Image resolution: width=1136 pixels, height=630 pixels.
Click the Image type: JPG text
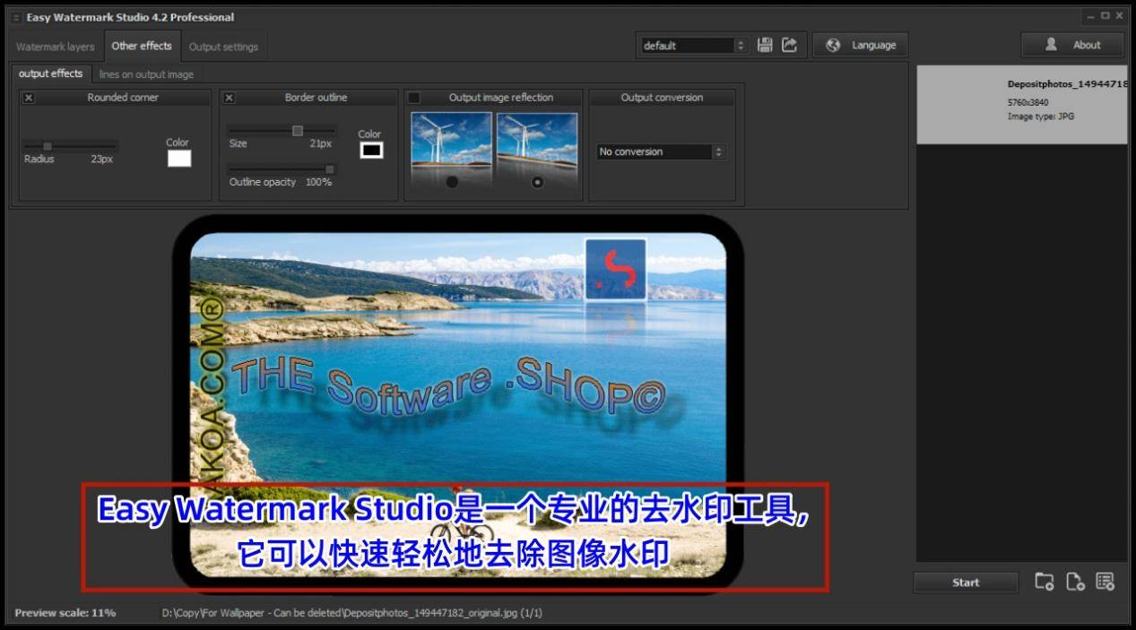[x=1040, y=117]
